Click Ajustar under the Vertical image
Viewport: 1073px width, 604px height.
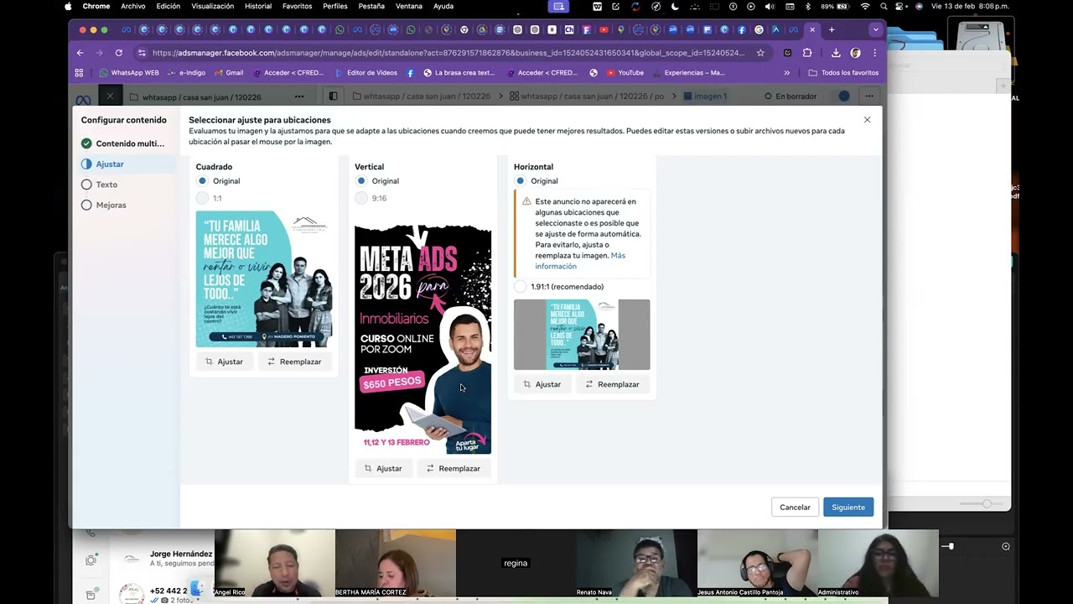coord(383,468)
